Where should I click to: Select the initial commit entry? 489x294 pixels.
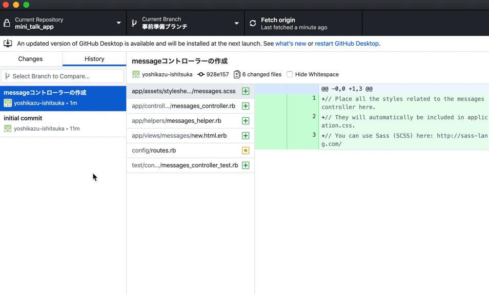(x=63, y=124)
